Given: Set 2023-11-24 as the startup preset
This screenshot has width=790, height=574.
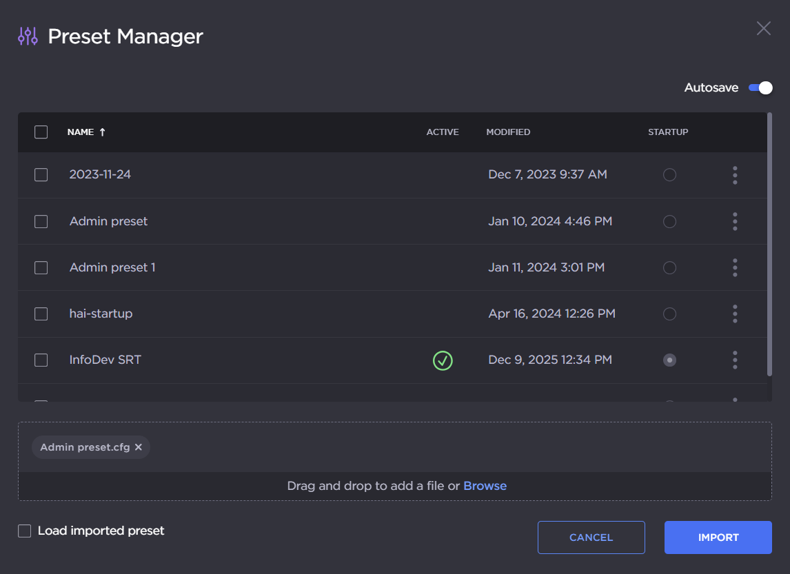Looking at the screenshot, I should click(669, 175).
